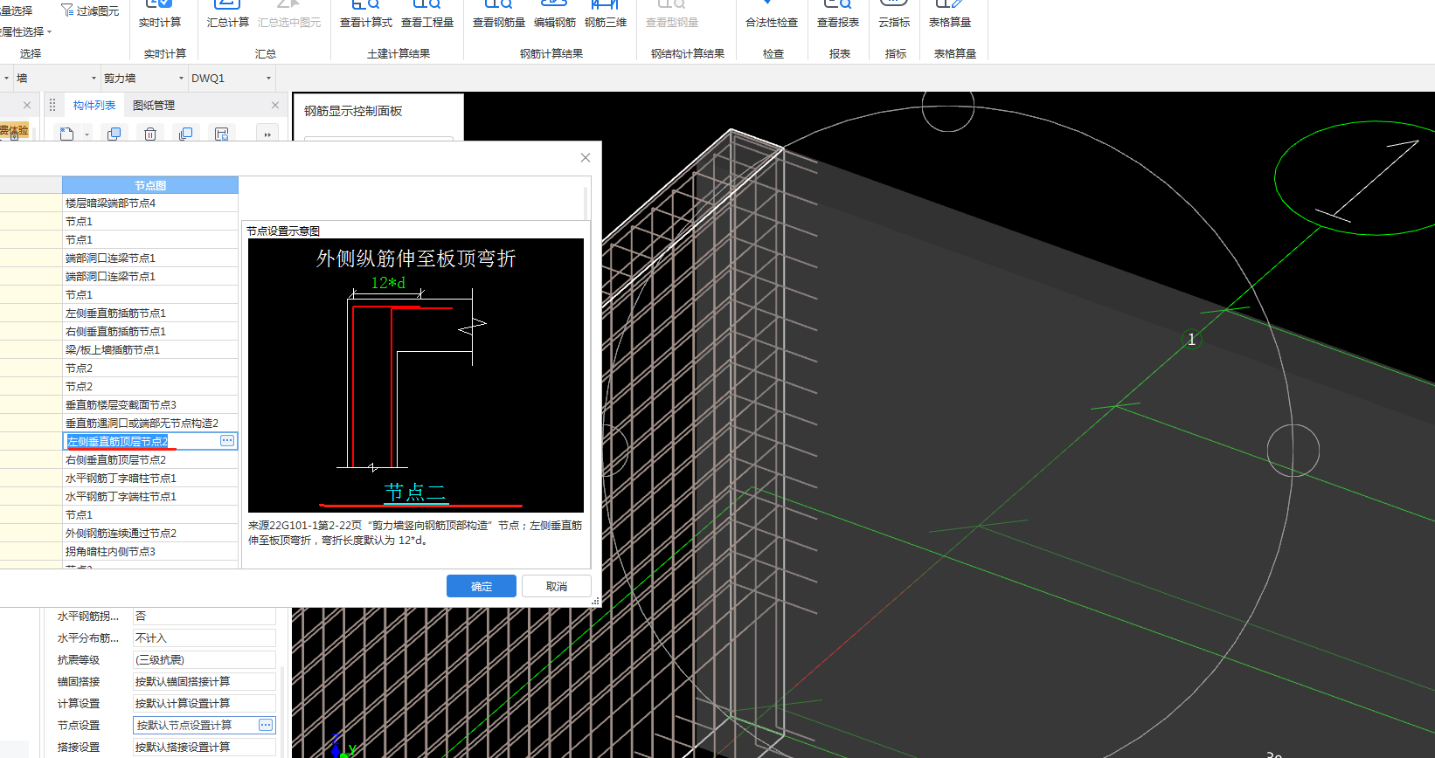The height and width of the screenshot is (758, 1435).
Task: Click 锚固搭接 value field
Action: [x=205, y=681]
